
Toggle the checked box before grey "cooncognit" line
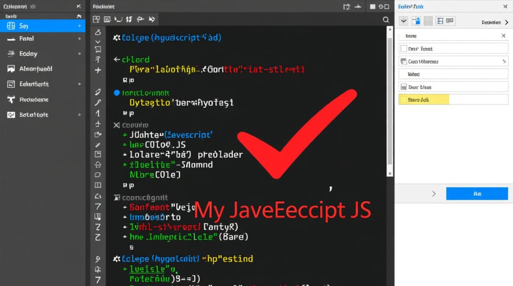click(117, 198)
